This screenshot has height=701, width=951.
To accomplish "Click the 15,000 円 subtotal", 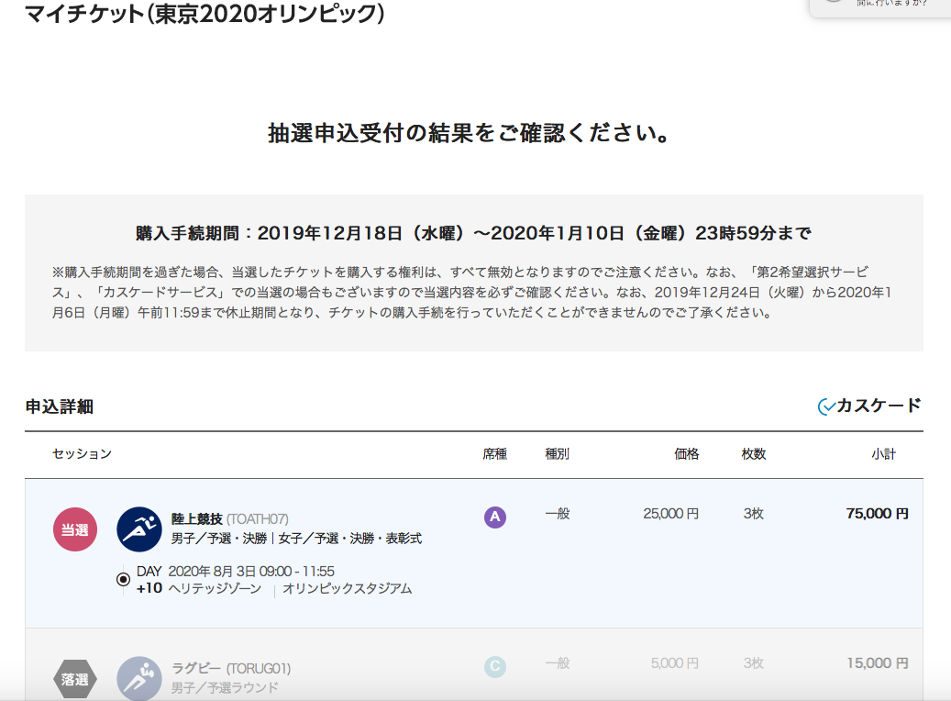I will (x=877, y=663).
